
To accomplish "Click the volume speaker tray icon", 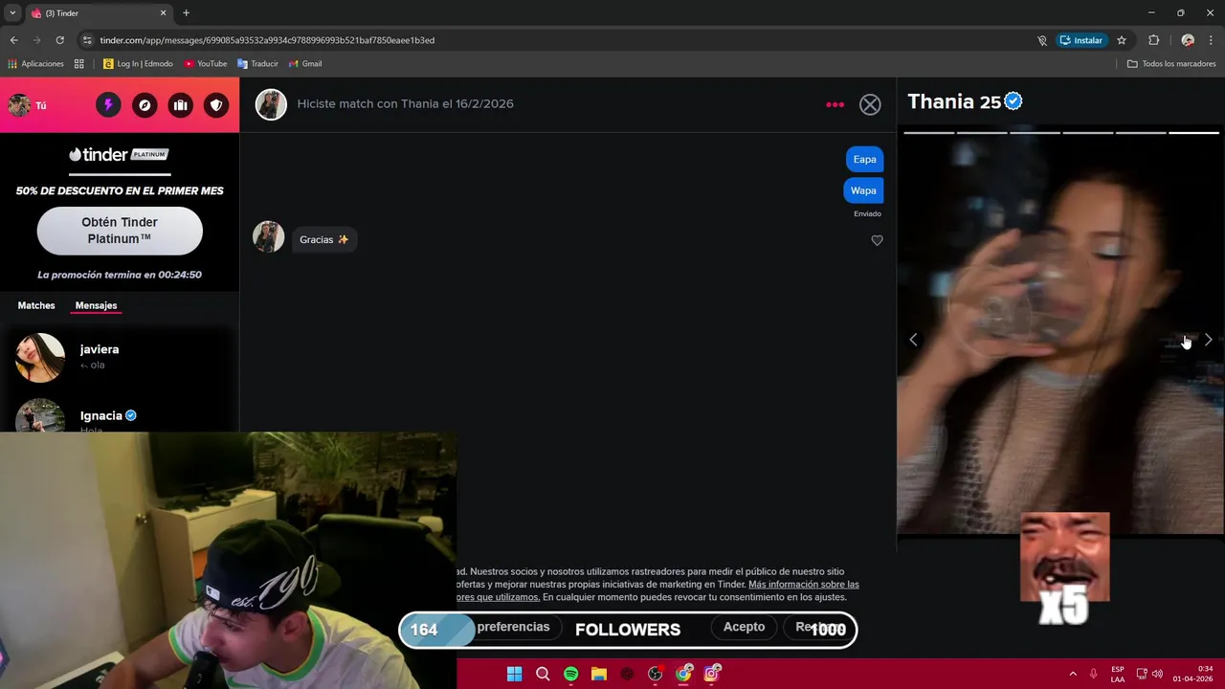I will click(x=1157, y=674).
